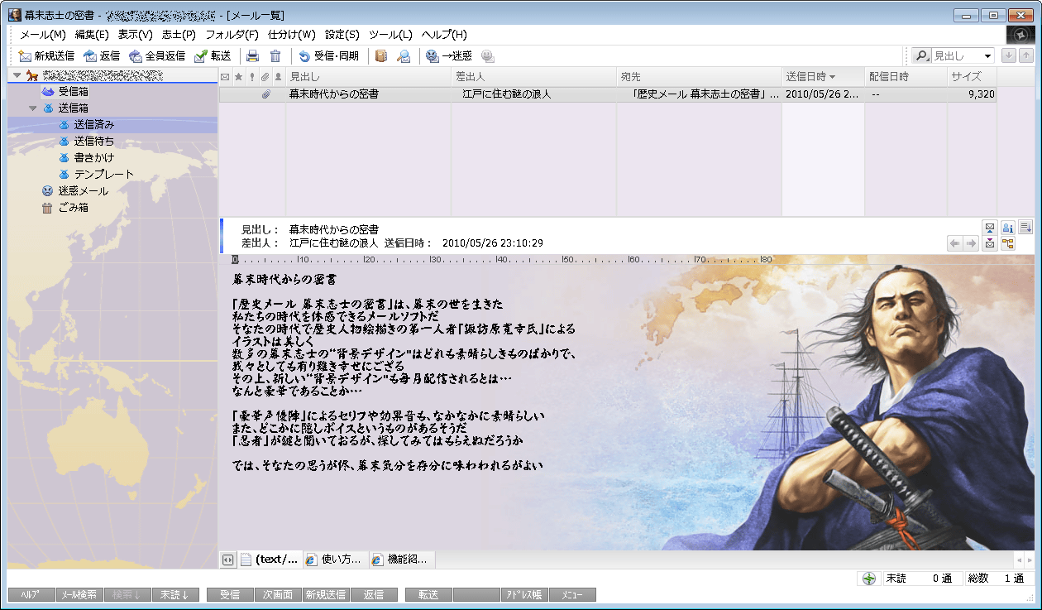Click the previous unread mail envelope-up icon
The height and width of the screenshot is (610, 1042).
click(x=990, y=228)
